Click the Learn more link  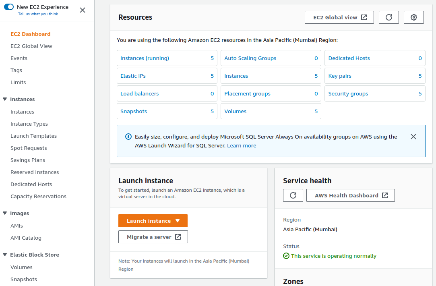(241, 145)
